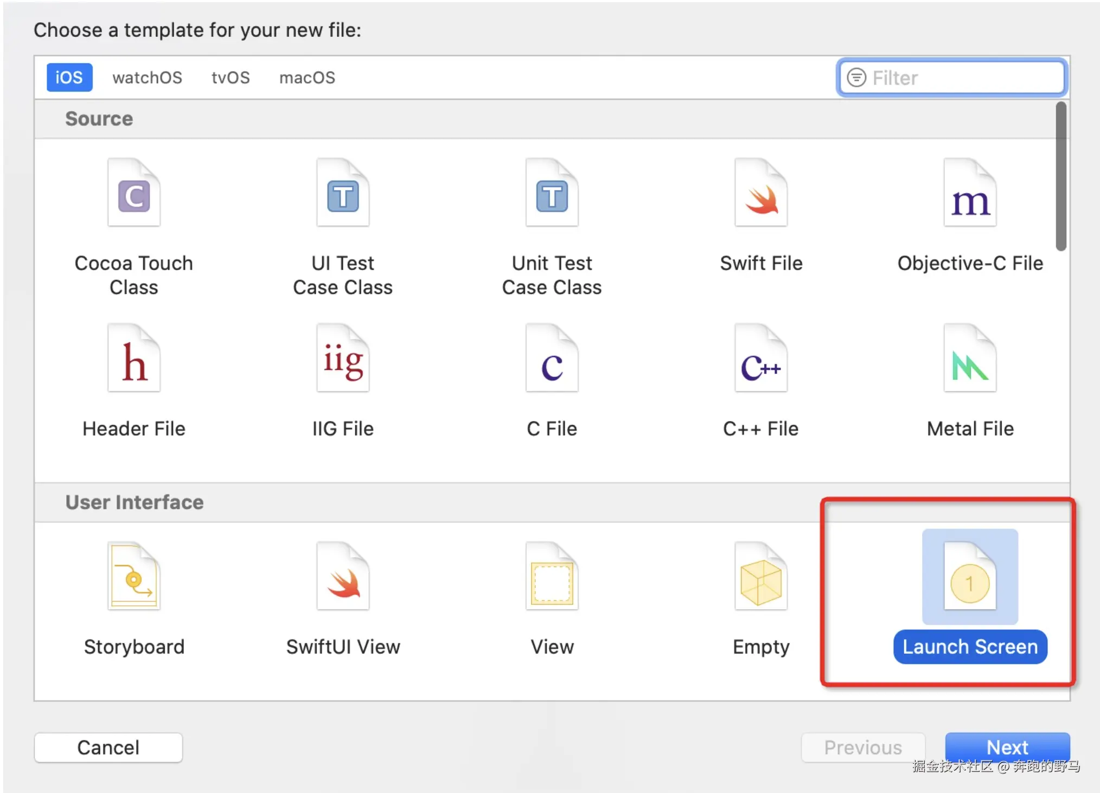Viewport: 1100px width, 793px height.
Task: Click the "Launch Screen" label
Action: click(970, 647)
